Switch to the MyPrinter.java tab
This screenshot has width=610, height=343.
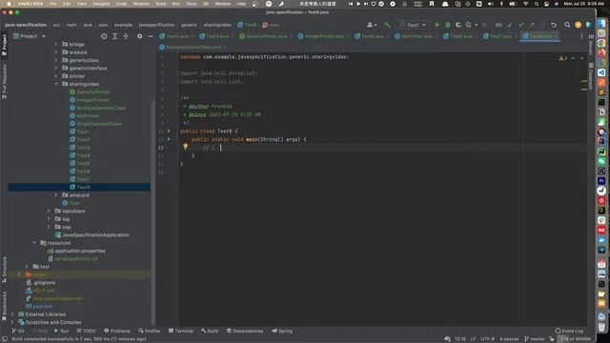(x=417, y=36)
